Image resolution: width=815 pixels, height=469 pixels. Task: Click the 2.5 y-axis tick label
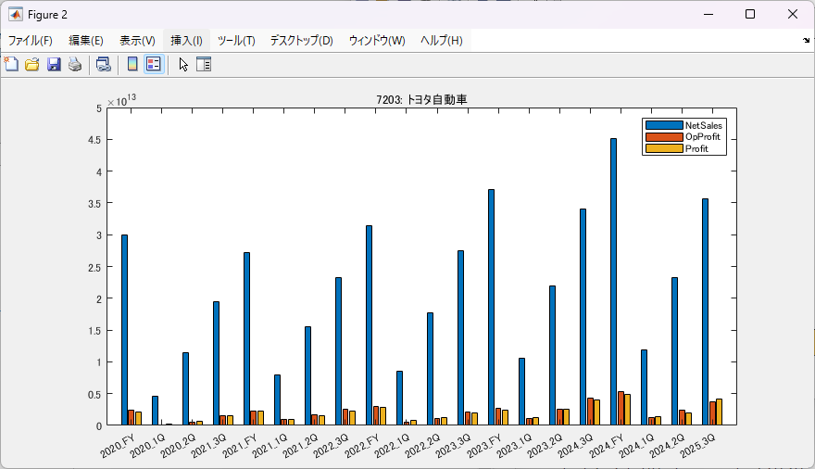click(x=95, y=267)
